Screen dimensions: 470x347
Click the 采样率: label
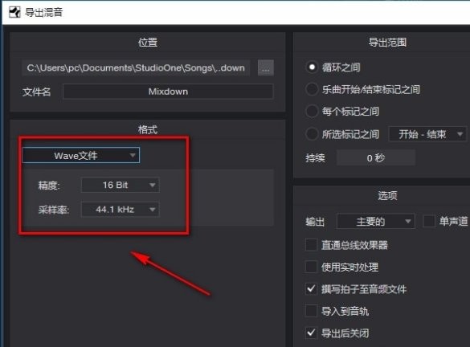coord(54,210)
